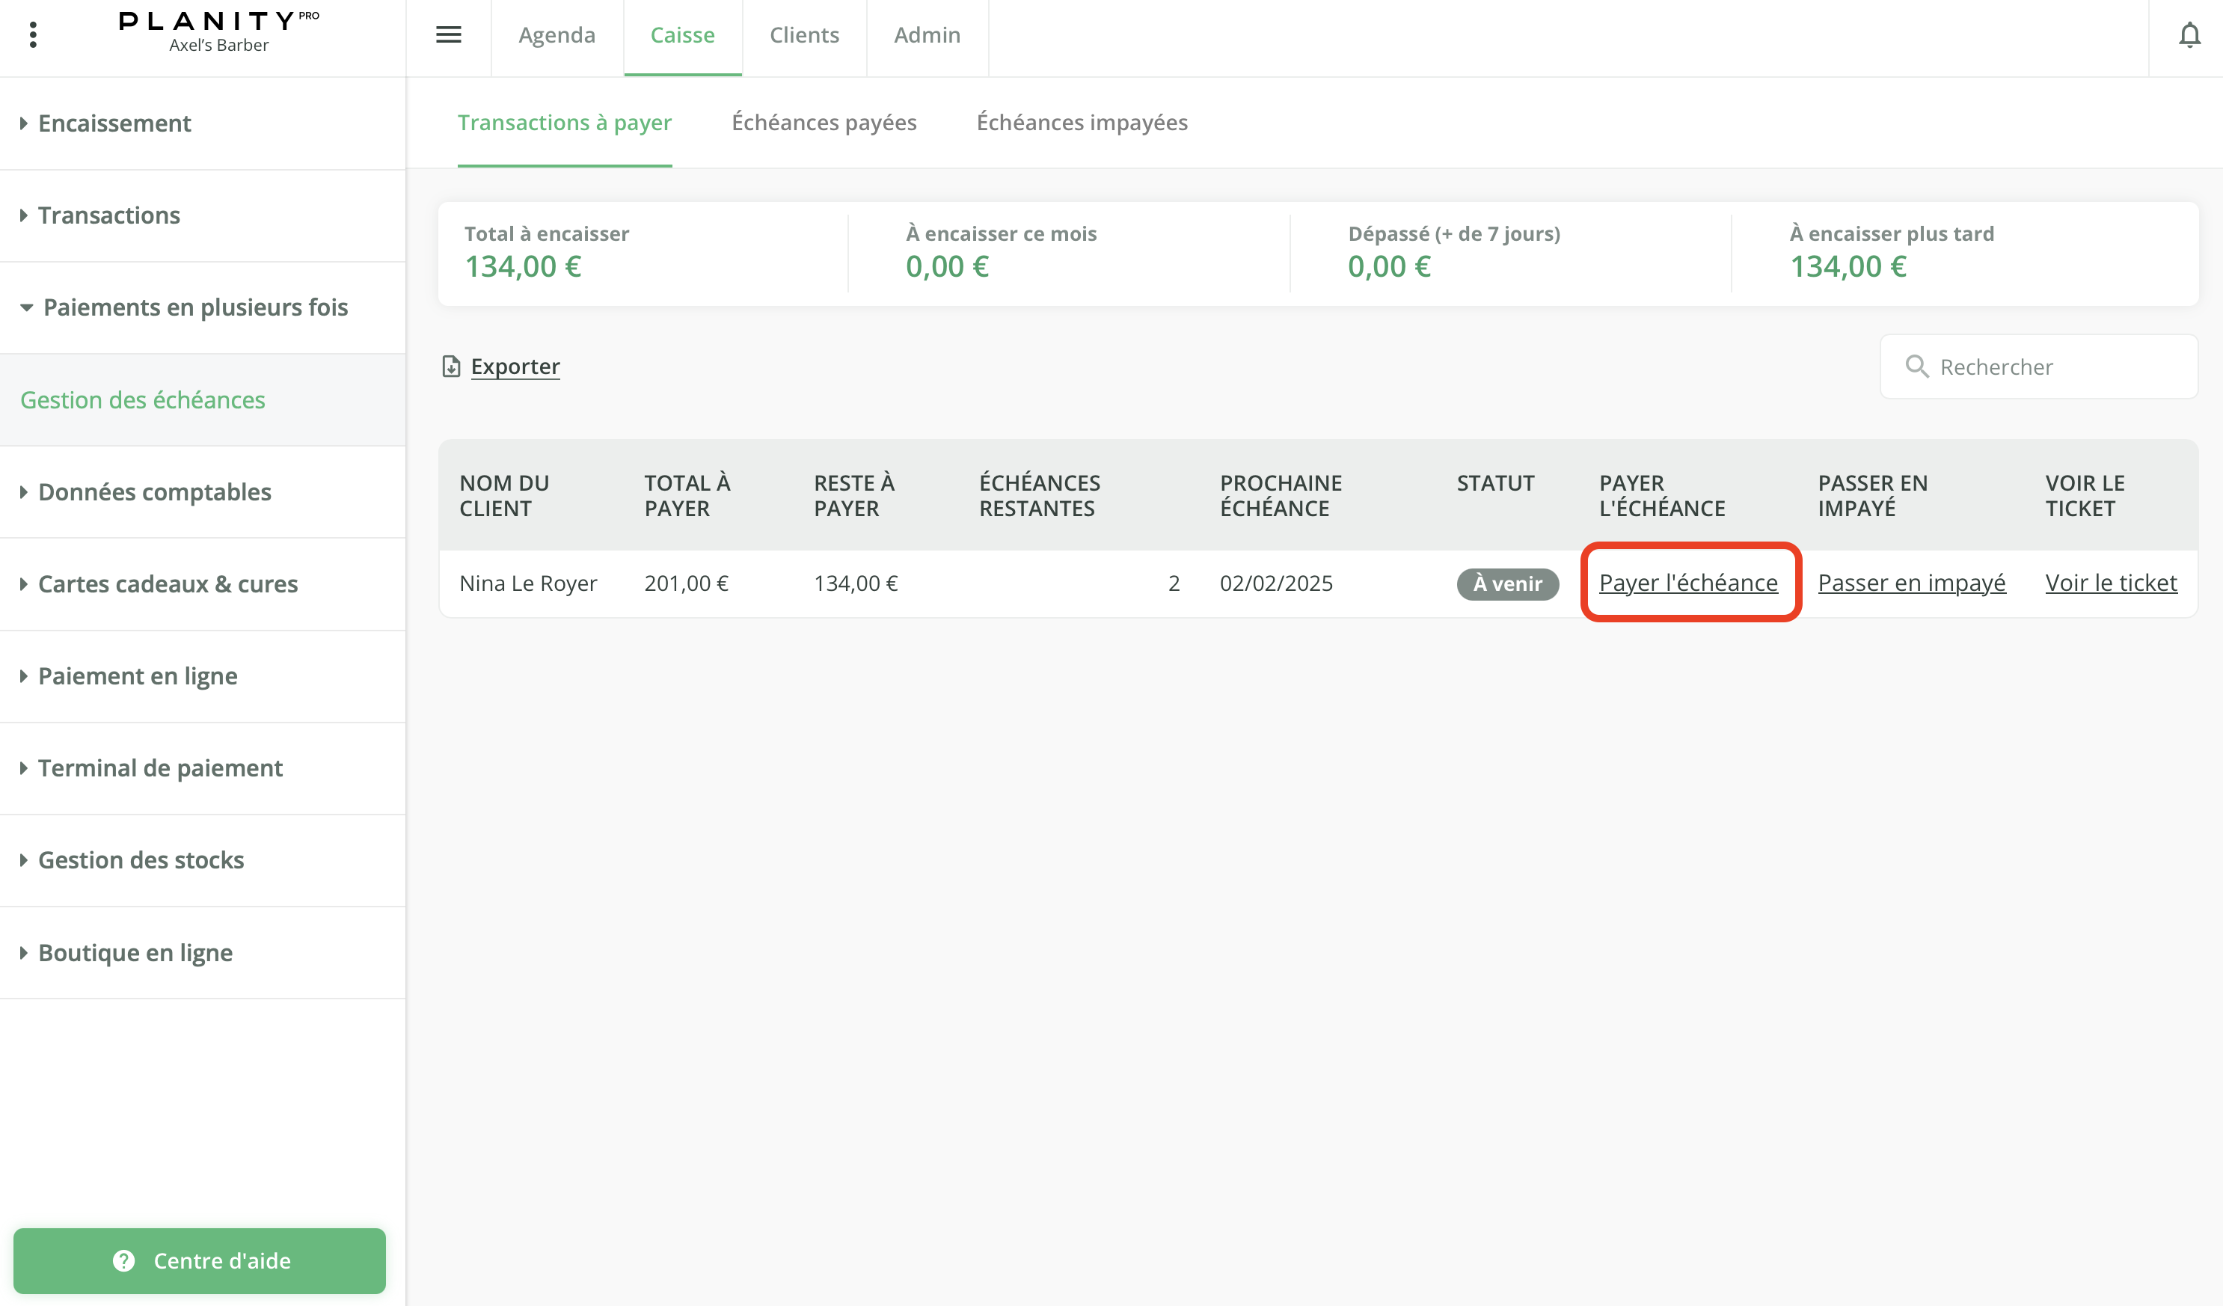
Task: Open the Échéances impayées tab
Action: pyautogui.click(x=1082, y=123)
